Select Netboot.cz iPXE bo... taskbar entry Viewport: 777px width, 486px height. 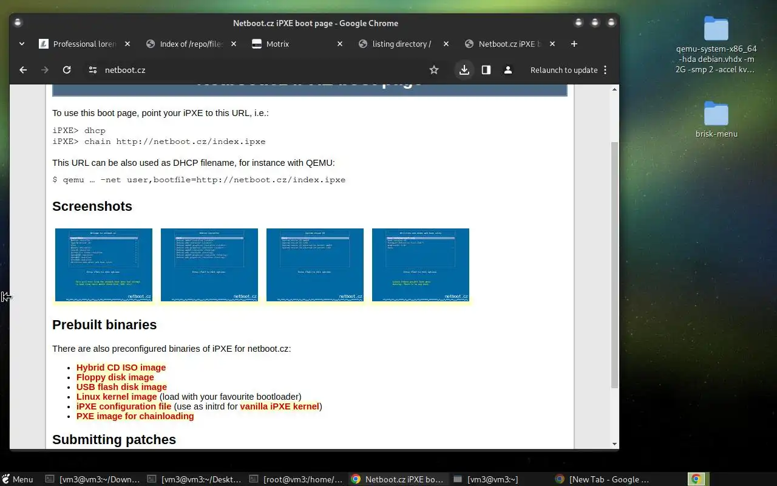399,479
